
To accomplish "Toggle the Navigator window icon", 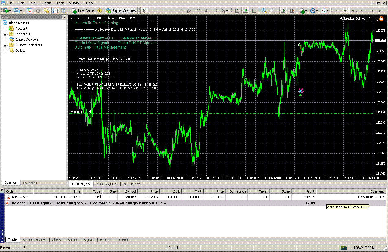I will pos(47,11).
